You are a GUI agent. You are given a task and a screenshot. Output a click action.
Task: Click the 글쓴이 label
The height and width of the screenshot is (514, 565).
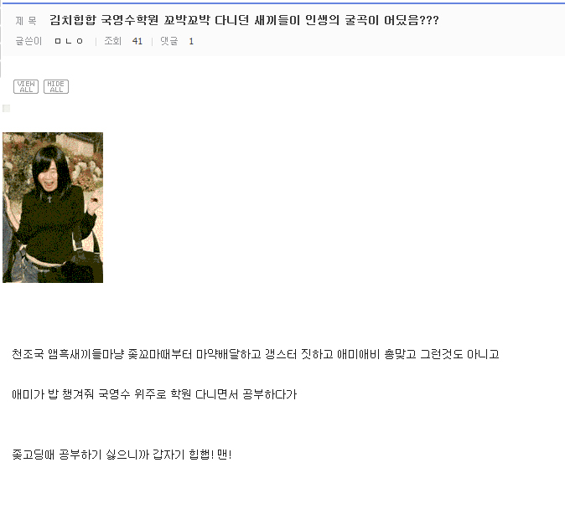29,41
